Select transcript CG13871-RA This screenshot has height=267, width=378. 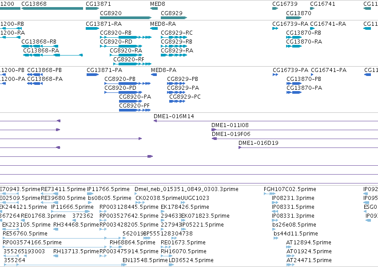[103, 24]
